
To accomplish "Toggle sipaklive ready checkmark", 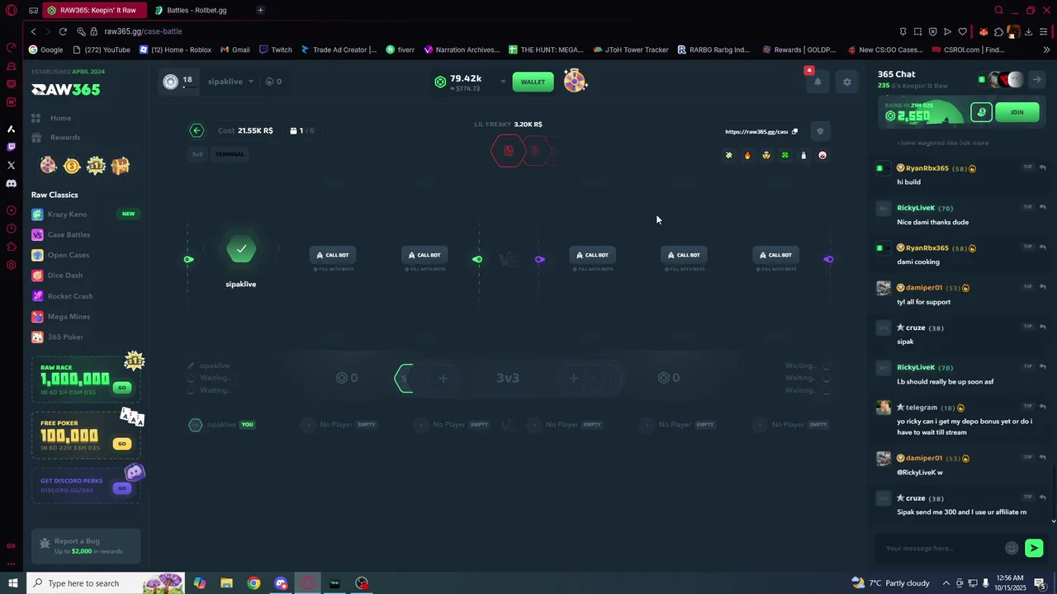I will click(x=241, y=248).
